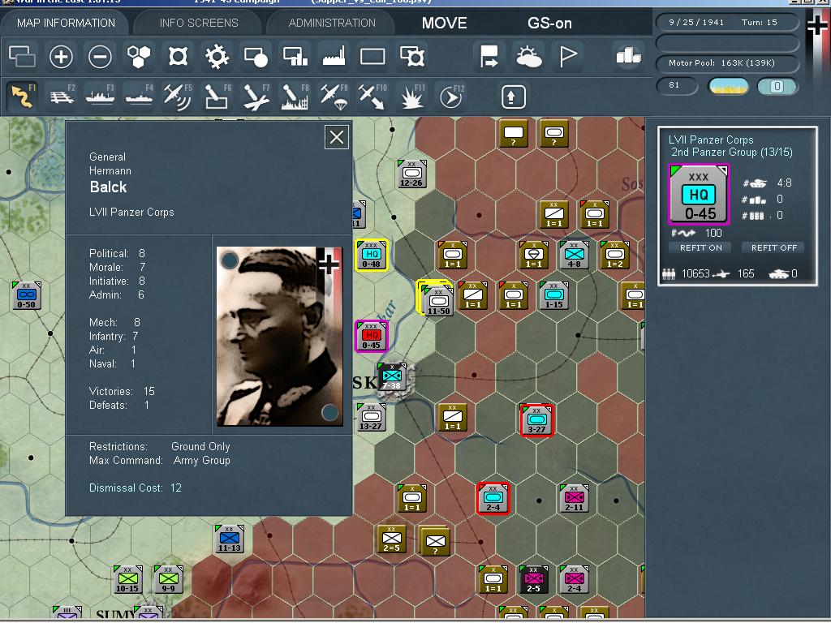Click the rectangle-with-circle toolbar icon
The image size is (831, 623).
[x=256, y=56]
